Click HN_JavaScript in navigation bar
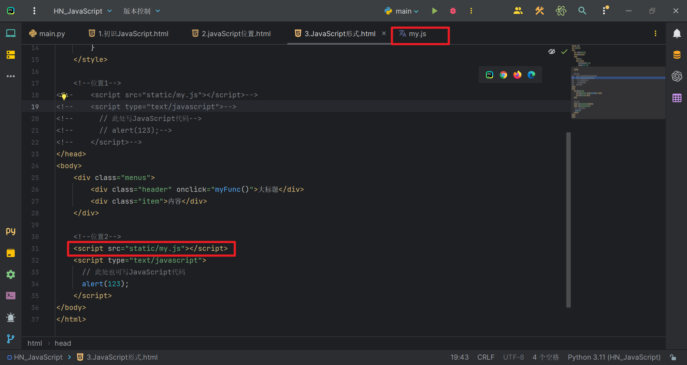Viewport: 687px width, 365px height. 35,357
